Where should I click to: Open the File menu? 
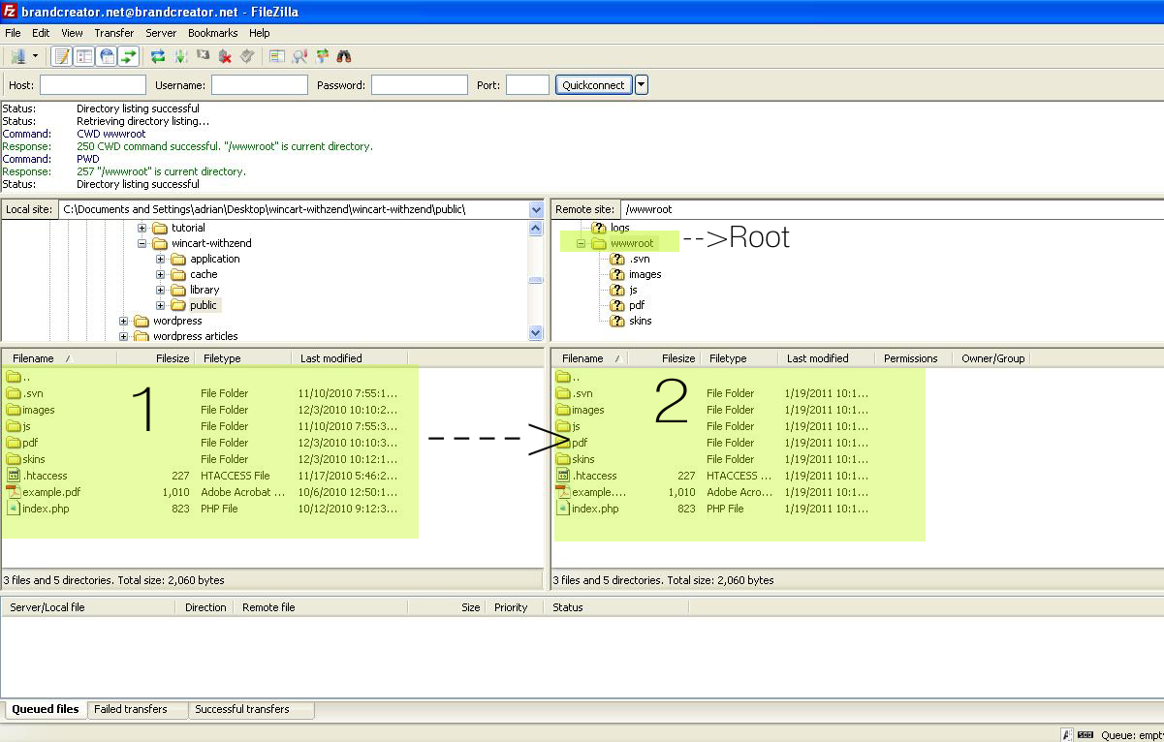pyautogui.click(x=13, y=33)
